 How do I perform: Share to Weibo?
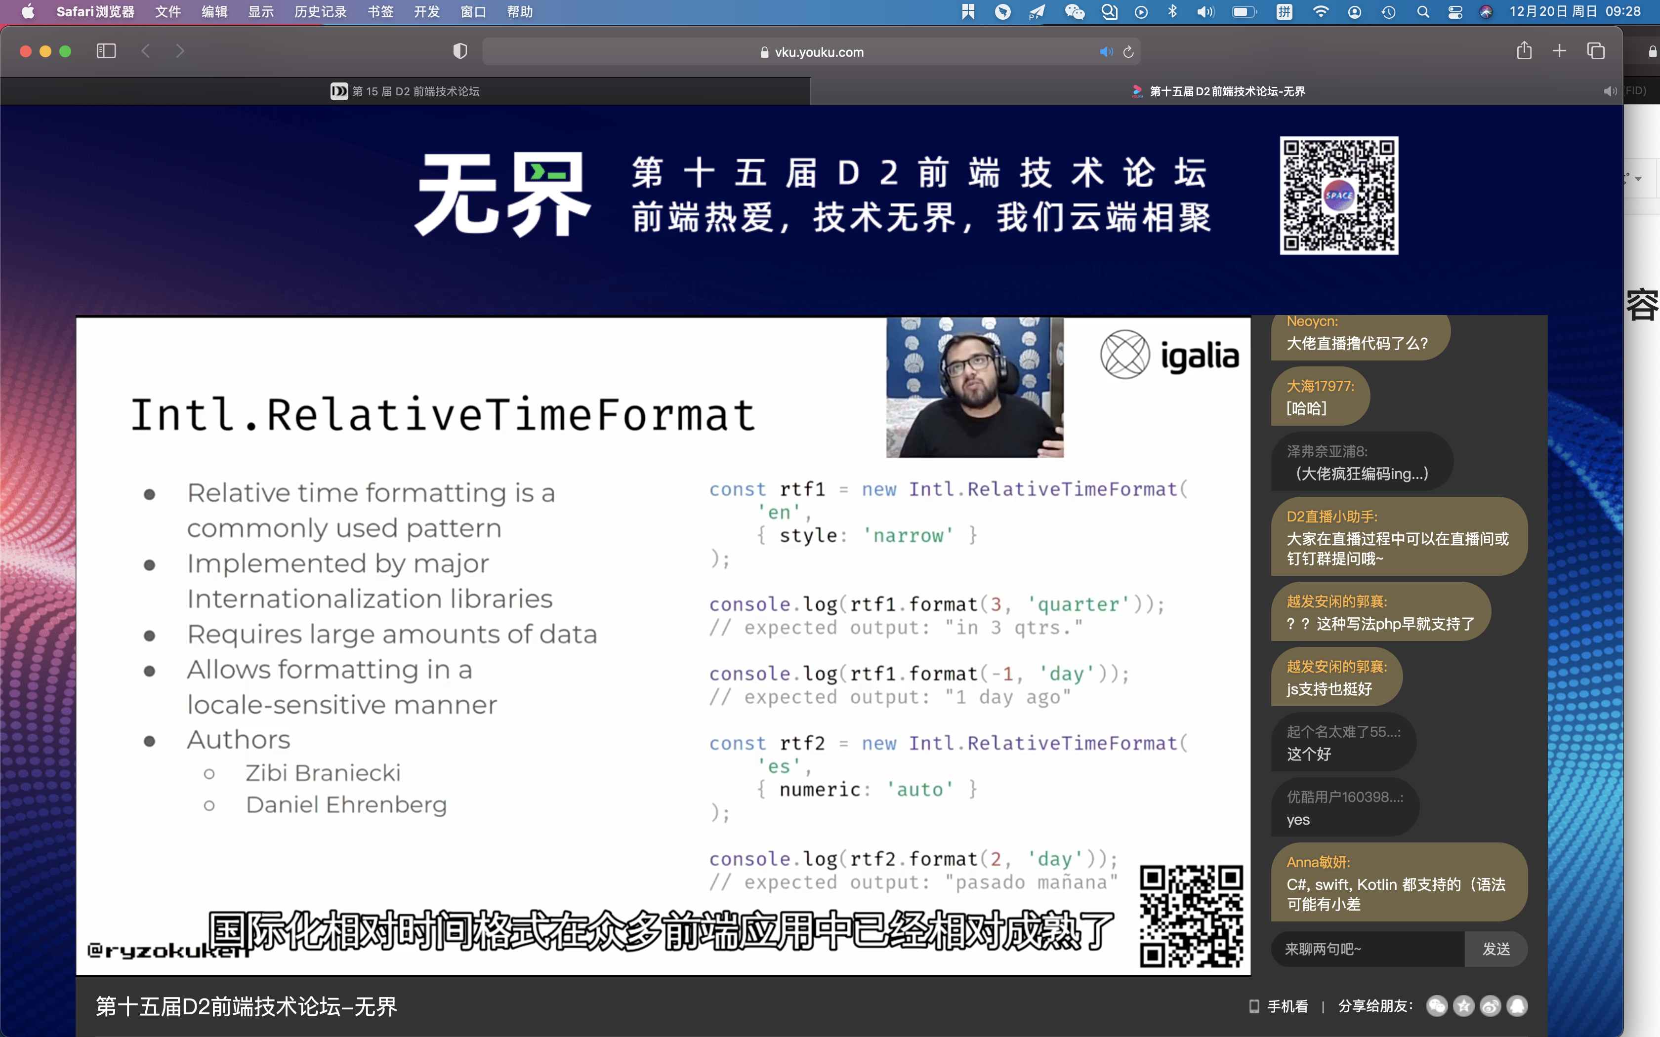tap(1490, 1006)
